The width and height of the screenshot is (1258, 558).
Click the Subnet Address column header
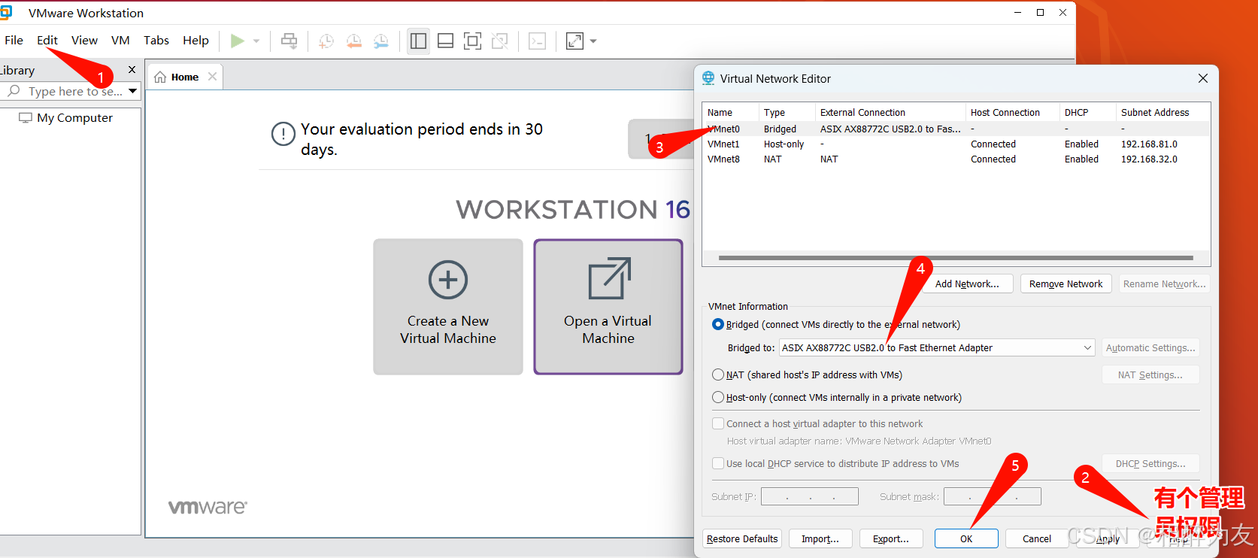click(x=1163, y=112)
